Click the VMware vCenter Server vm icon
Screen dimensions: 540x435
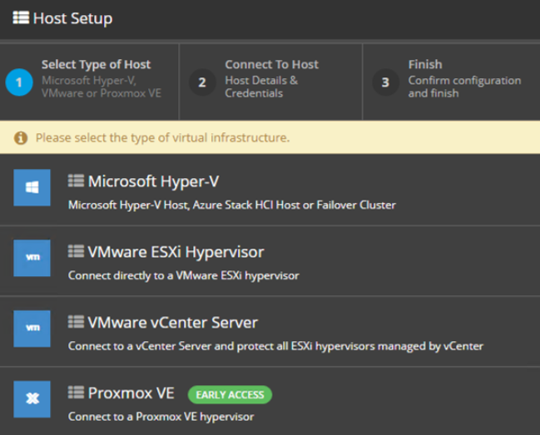[32, 329]
